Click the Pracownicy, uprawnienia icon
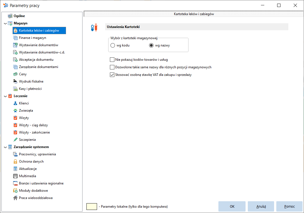304x213 pixels. pyautogui.click(x=15, y=154)
